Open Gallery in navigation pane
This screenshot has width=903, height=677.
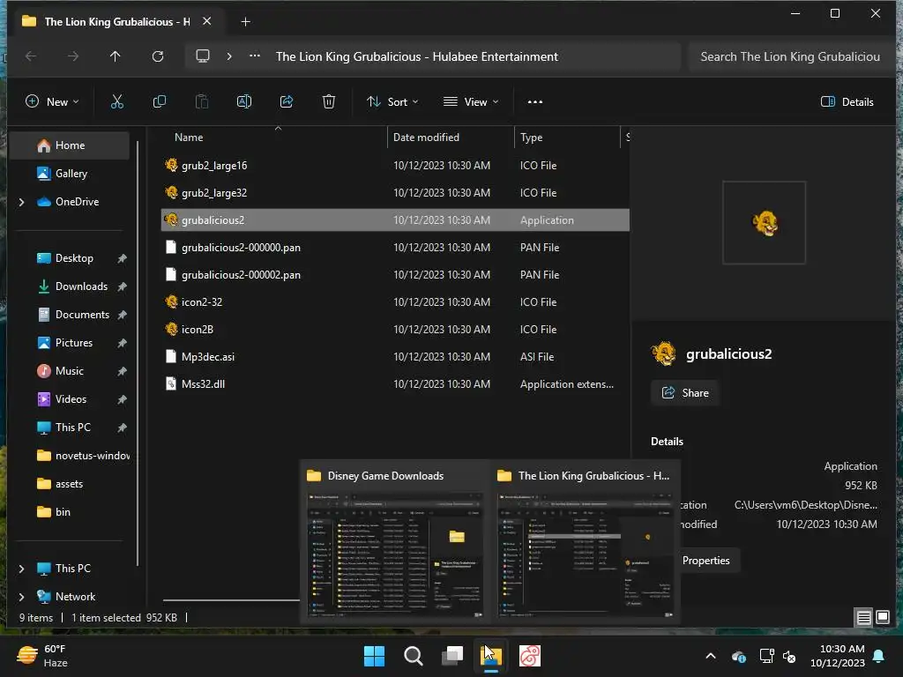pos(70,174)
